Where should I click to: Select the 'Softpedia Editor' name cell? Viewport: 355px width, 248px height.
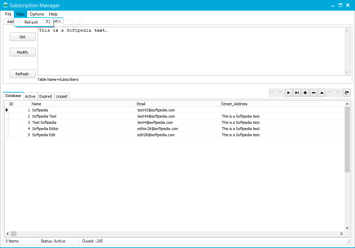pos(83,129)
